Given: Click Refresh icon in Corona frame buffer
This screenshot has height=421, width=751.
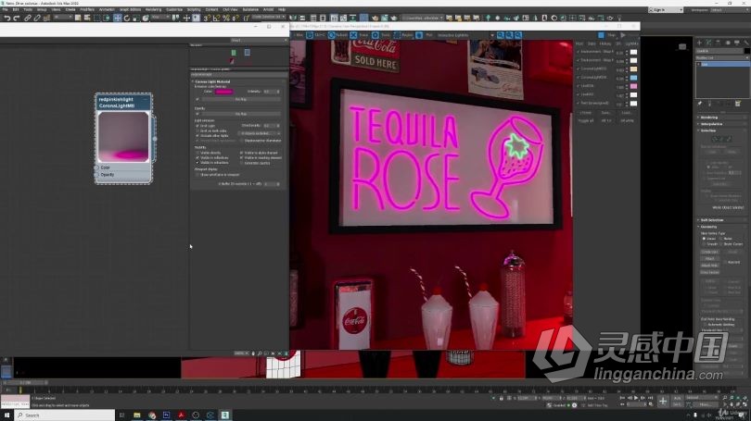Looking at the screenshot, I should point(331,35).
